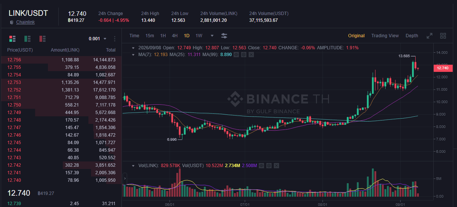Click the buy order at price 12.739
Image resolution: width=457 pixels, height=207 pixels.
tap(61, 204)
